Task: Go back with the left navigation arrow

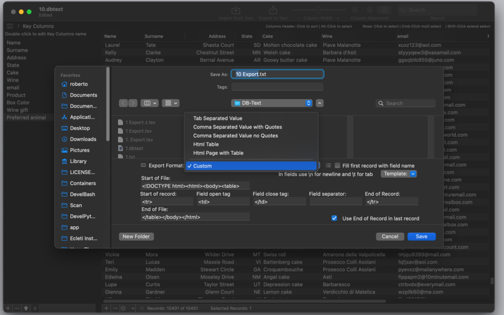Action: pyautogui.click(x=124, y=103)
